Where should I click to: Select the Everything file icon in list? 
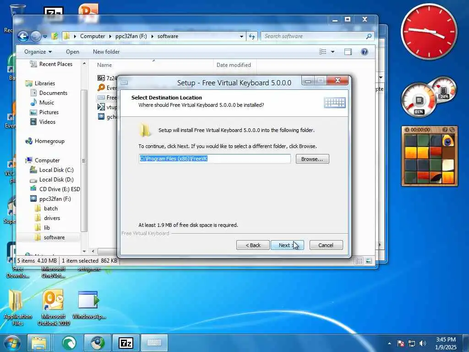[101, 88]
